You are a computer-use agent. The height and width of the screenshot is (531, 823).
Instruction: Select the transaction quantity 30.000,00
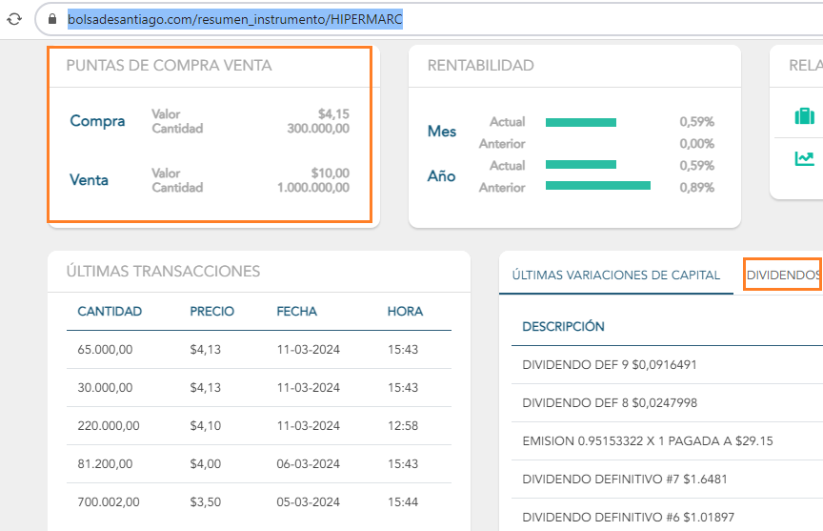point(105,388)
